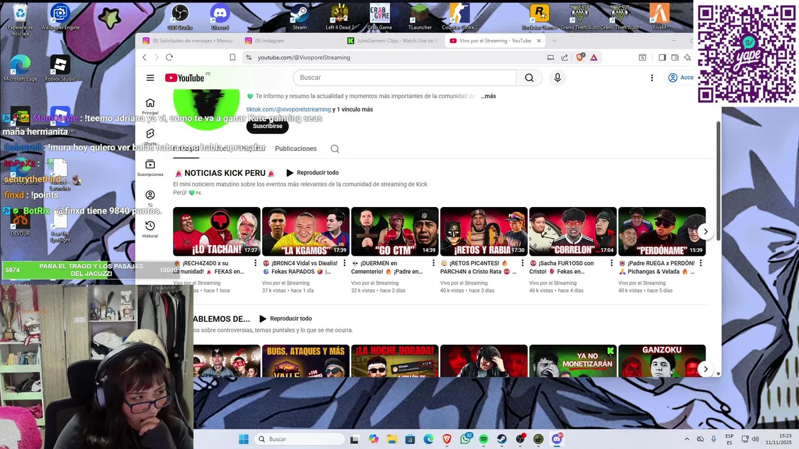The height and width of the screenshot is (449, 799).
Task: Open the Windows Start menu
Action: (243, 439)
